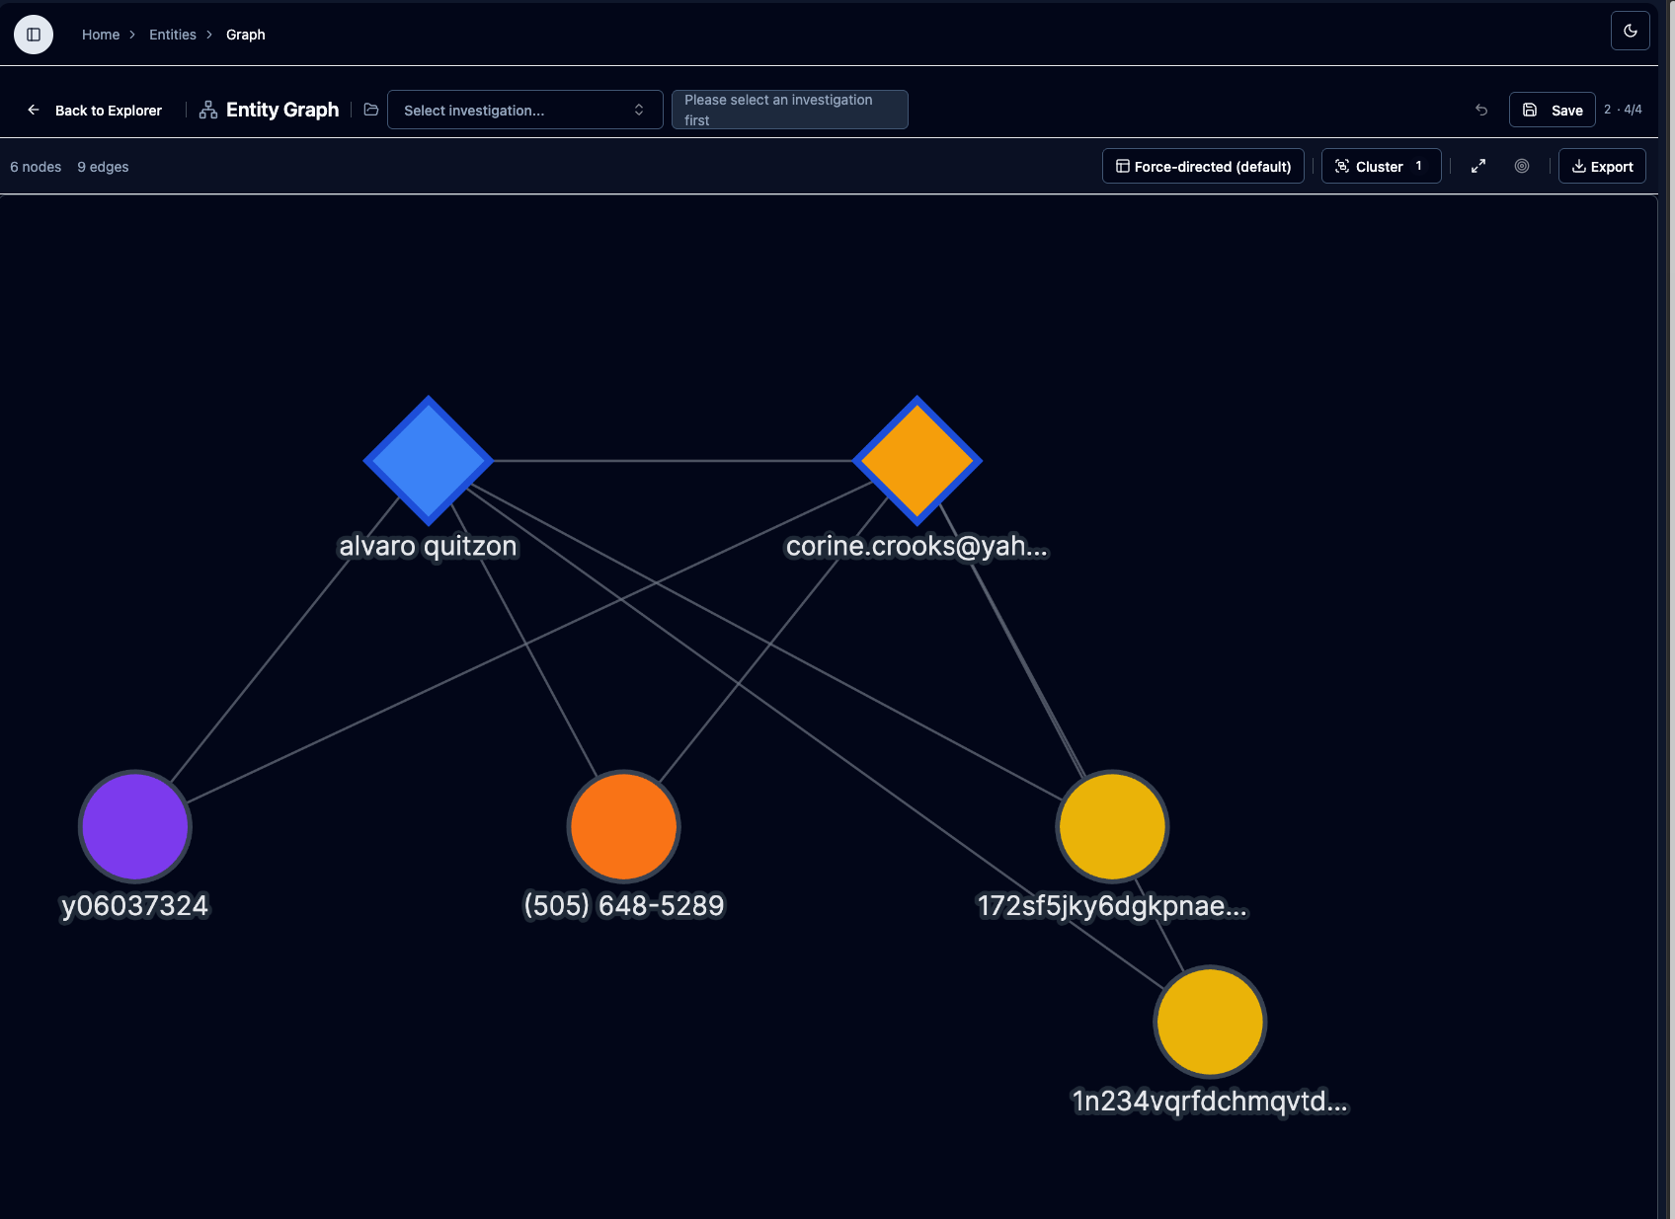The width and height of the screenshot is (1675, 1219).
Task: Recenter the graph with the target icon
Action: pyautogui.click(x=1522, y=166)
